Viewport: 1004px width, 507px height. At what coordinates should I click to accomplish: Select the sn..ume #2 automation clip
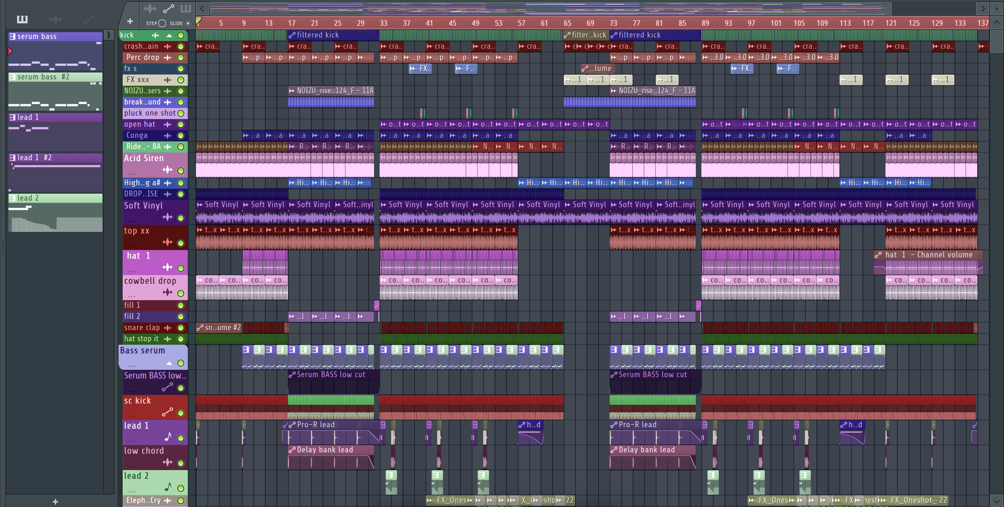[x=219, y=328]
